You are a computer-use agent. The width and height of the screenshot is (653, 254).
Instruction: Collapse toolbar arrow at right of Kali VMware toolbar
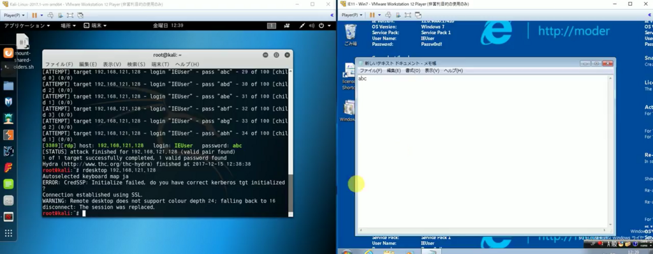(x=332, y=15)
